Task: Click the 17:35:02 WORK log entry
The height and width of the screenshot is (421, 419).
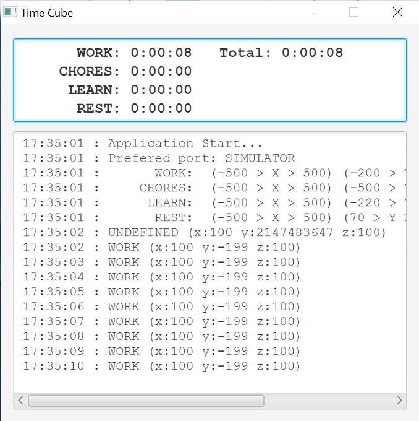Action: coord(162,248)
